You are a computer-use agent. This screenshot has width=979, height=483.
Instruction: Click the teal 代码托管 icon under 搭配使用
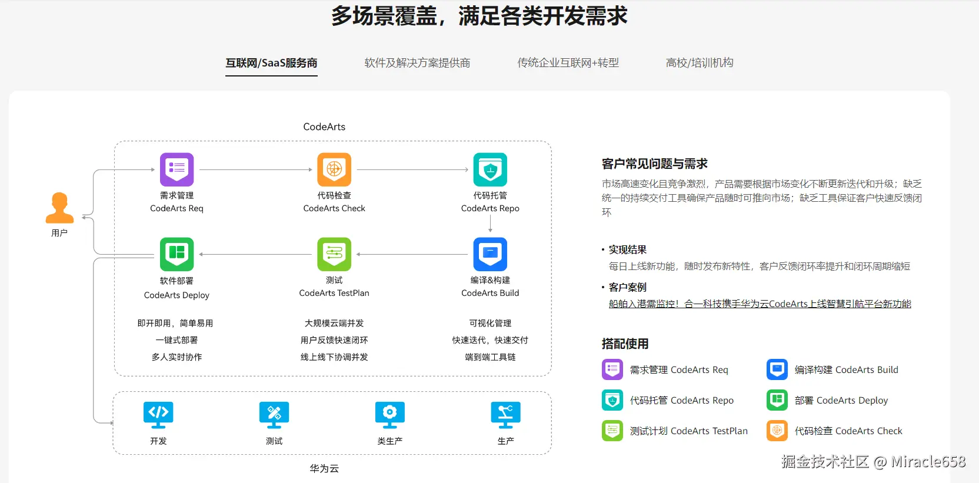point(612,400)
